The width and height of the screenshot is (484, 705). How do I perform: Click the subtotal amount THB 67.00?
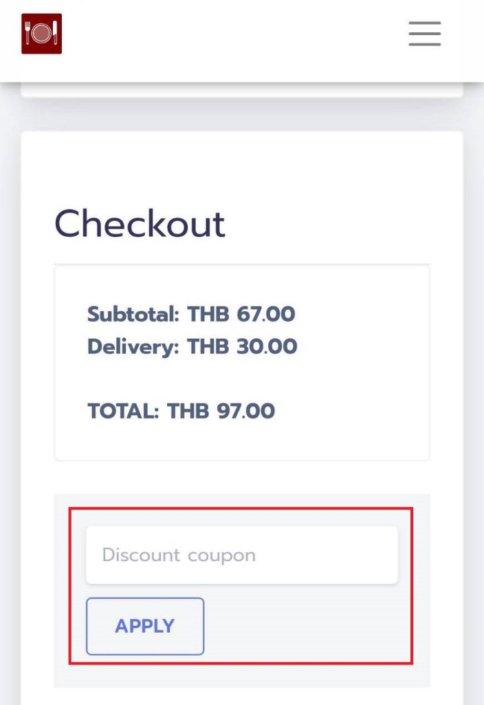pyautogui.click(x=241, y=314)
